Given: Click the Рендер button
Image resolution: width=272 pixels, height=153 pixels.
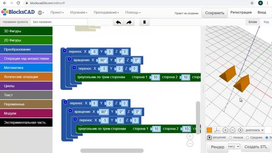Looking at the screenshot, I should (x=218, y=147).
